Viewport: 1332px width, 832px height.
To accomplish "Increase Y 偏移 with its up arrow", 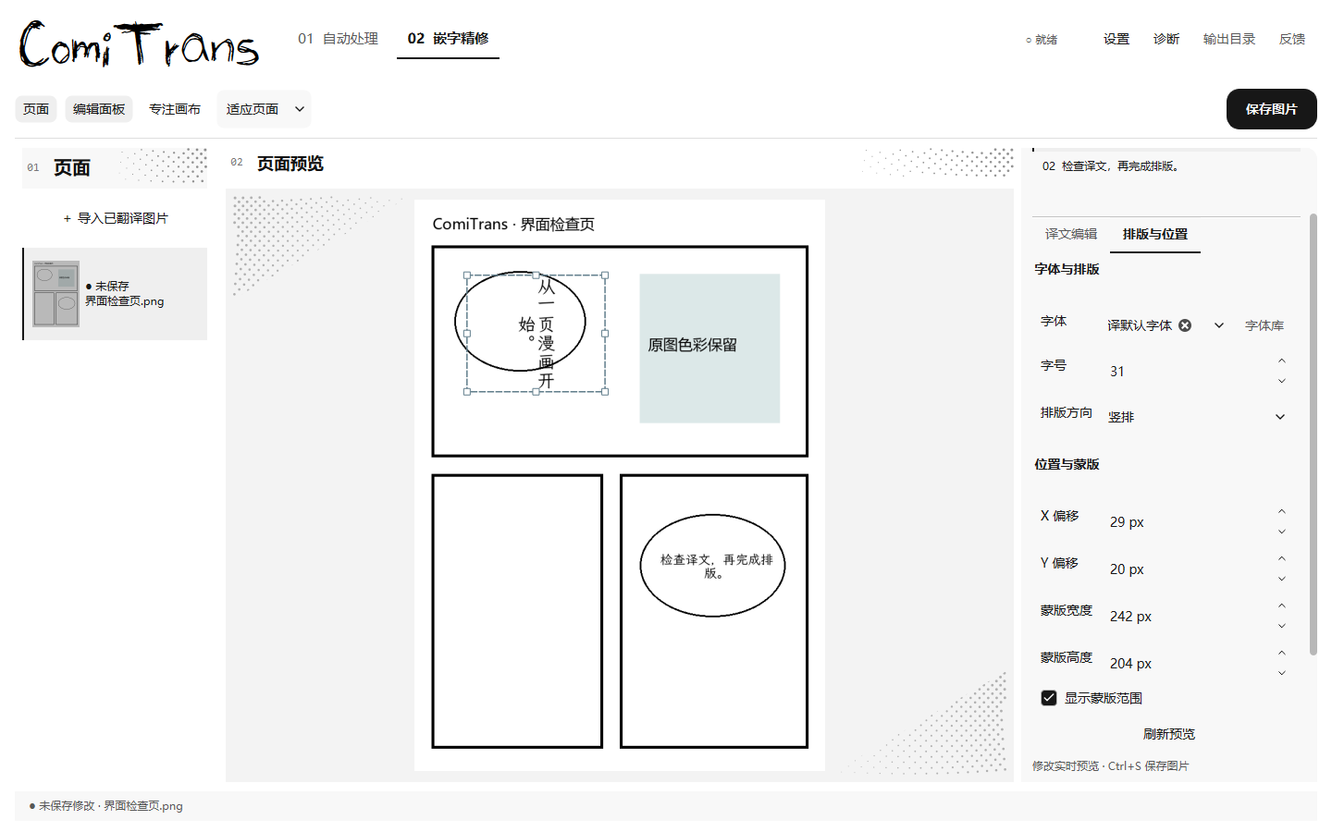I will click(1281, 559).
